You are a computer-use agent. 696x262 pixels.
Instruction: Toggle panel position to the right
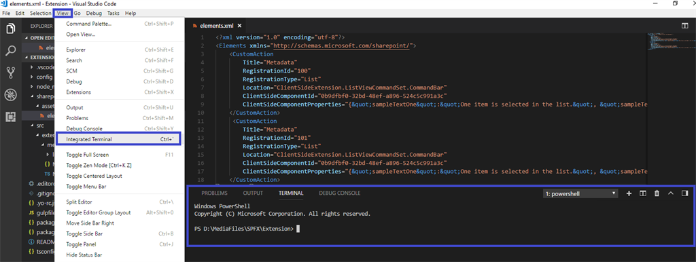(685, 193)
